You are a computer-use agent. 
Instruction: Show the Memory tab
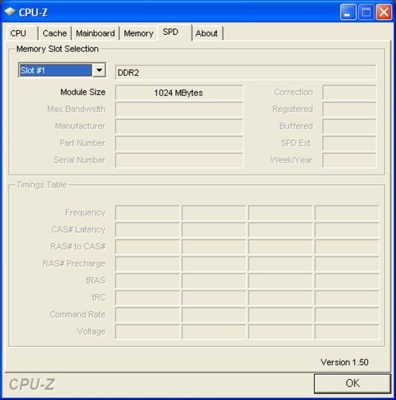[138, 33]
